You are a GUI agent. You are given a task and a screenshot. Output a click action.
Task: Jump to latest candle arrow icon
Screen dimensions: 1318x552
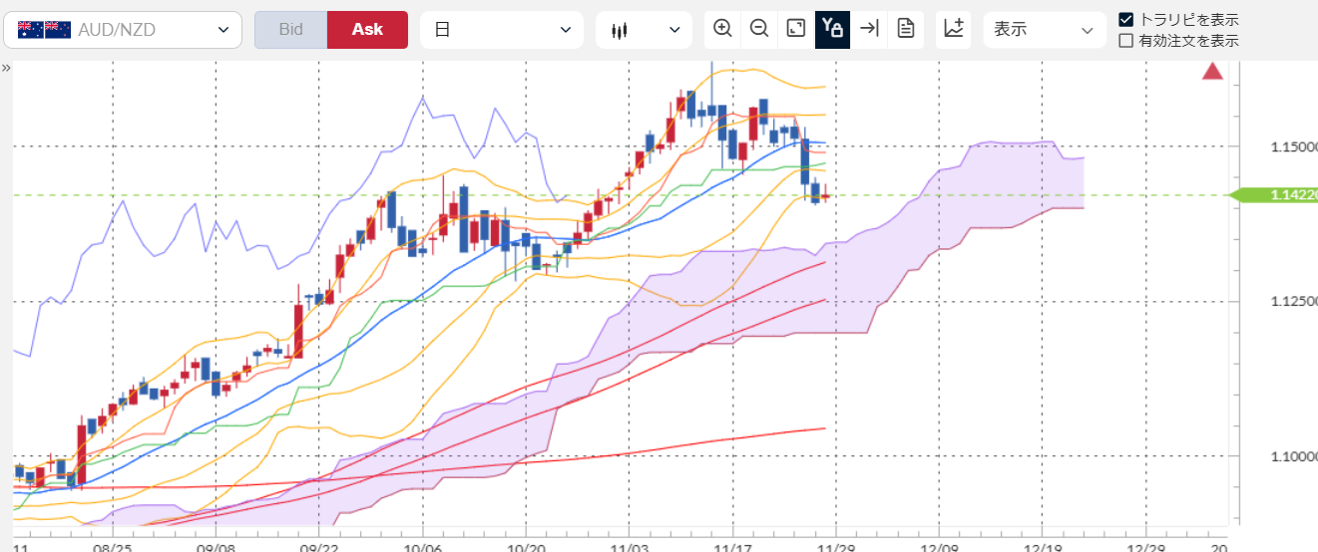(869, 29)
